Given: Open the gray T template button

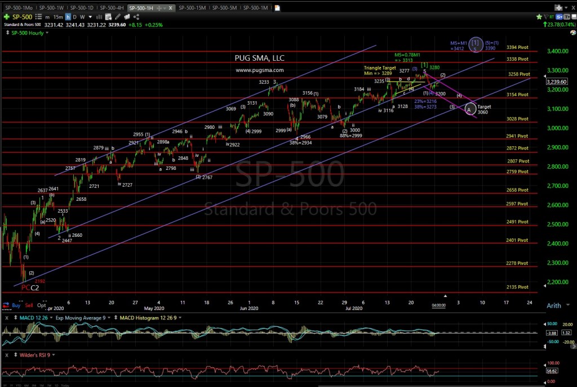Looking at the screenshot, I should point(567,17).
